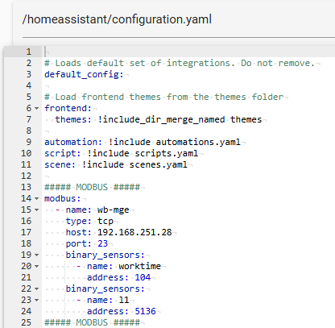Collapse the modbus block at line 14
The image size is (335, 328).
[x=36, y=198]
